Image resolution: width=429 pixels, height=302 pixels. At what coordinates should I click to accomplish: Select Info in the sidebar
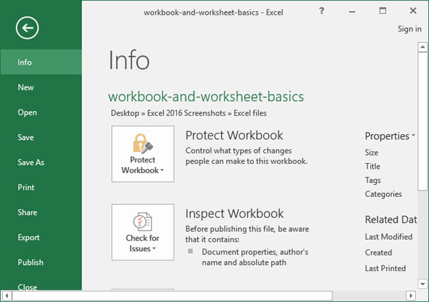[41, 62]
